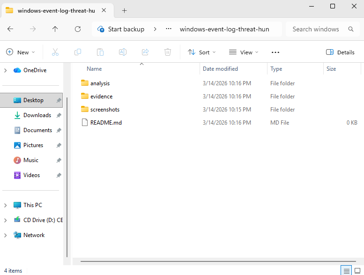Click chevron after Start backup breadcrumb
This screenshot has width=364, height=275.
(155, 29)
